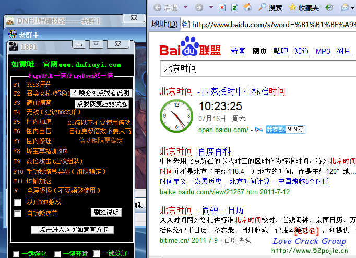
Task: Open the 百度快照 cached page link
Action: [x=238, y=240]
